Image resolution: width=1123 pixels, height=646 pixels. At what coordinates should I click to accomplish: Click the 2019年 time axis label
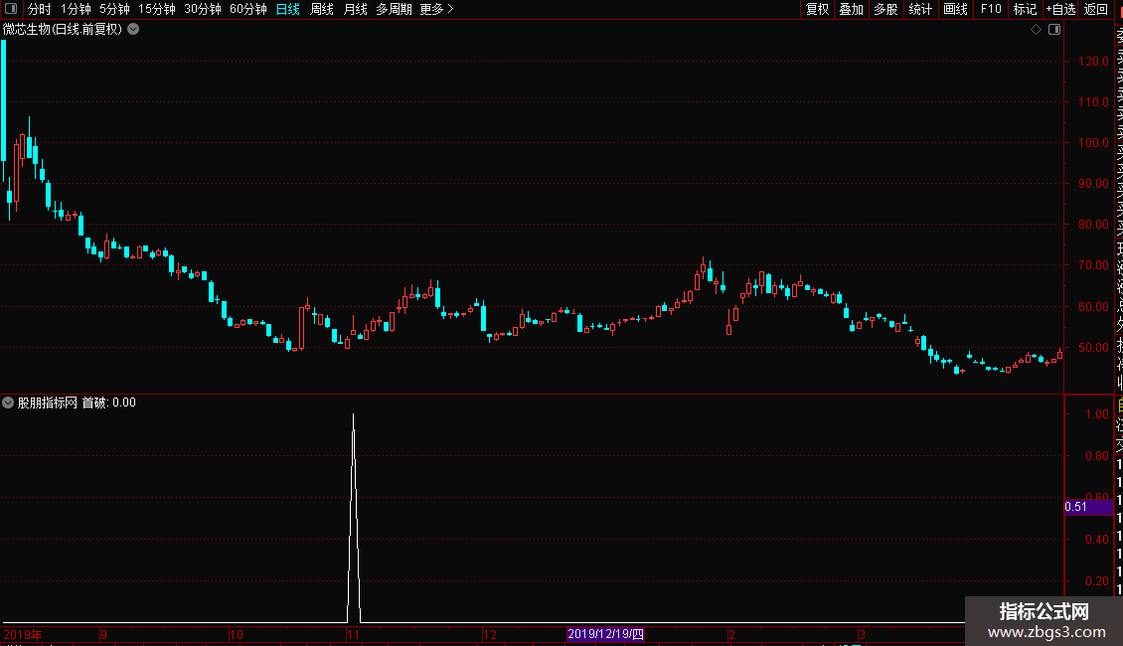23,634
